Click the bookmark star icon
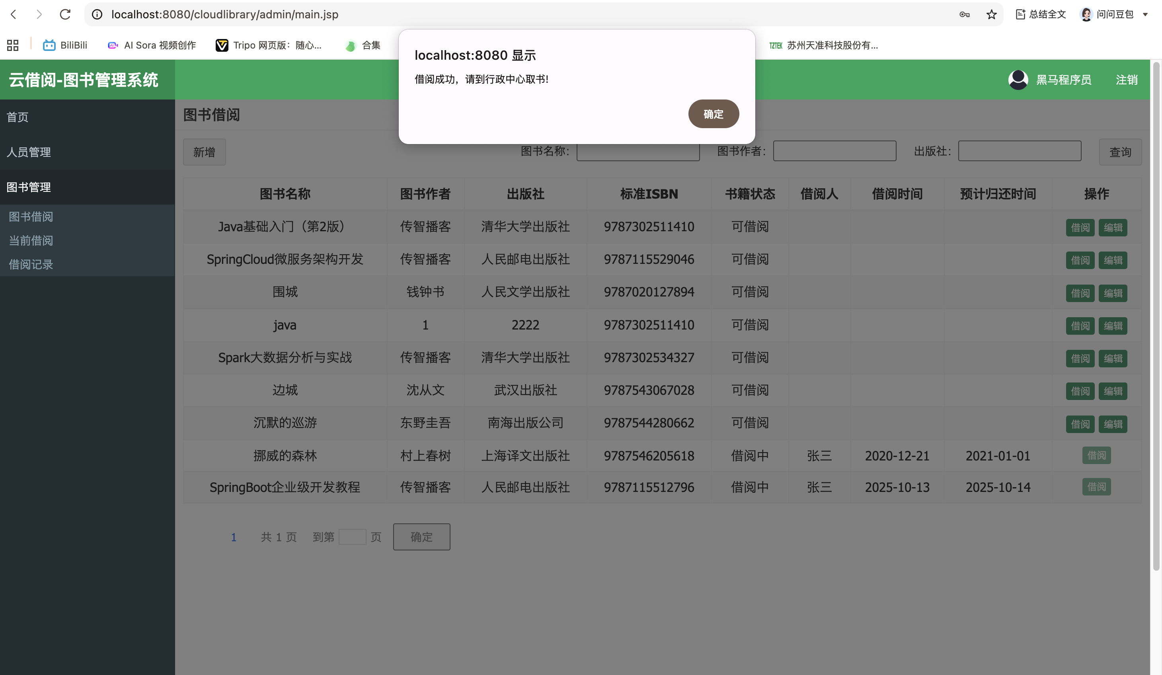 pyautogui.click(x=991, y=14)
